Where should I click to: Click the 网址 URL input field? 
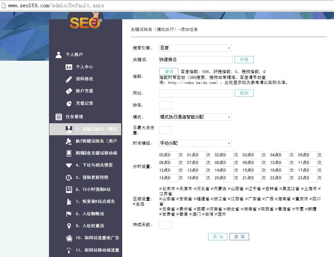pyautogui.click(x=195, y=93)
